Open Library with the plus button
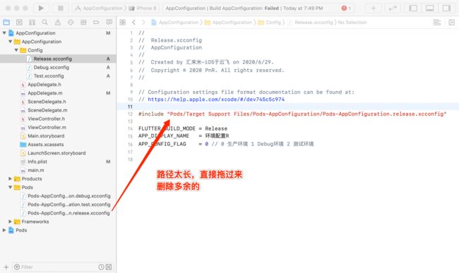This screenshot has height=273, width=459. (374, 8)
